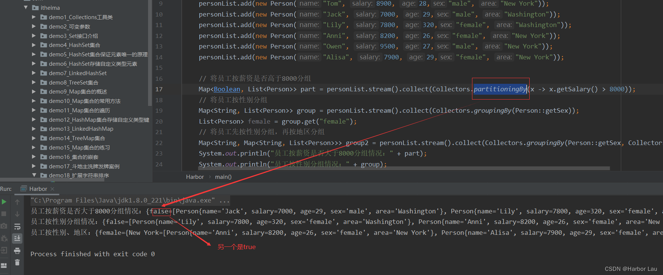
Task: Click line number 17 in the gutter
Action: click(159, 89)
